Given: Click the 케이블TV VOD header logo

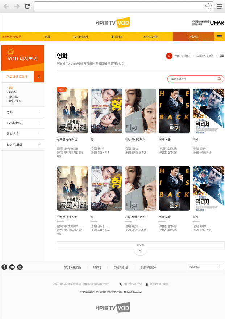Looking at the screenshot, I should coord(112,23).
